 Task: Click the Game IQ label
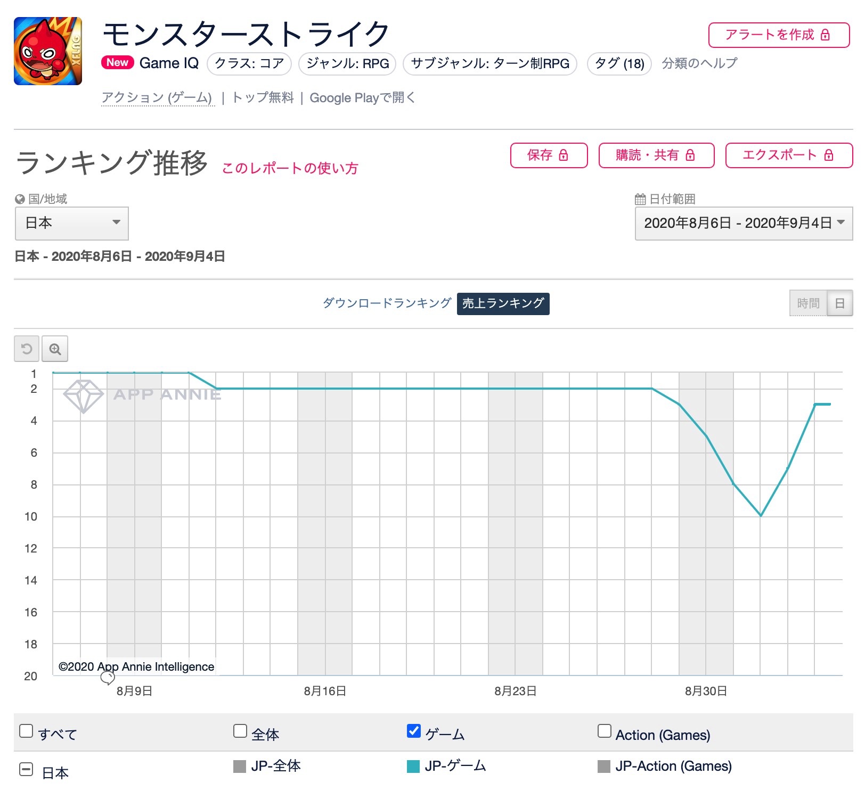[169, 63]
